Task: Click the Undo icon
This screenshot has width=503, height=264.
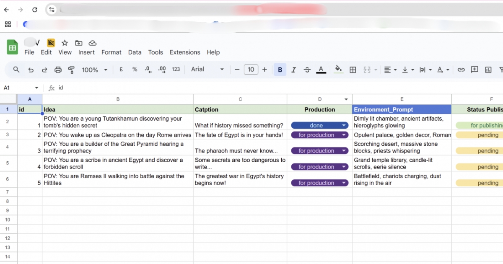Action: click(31, 70)
